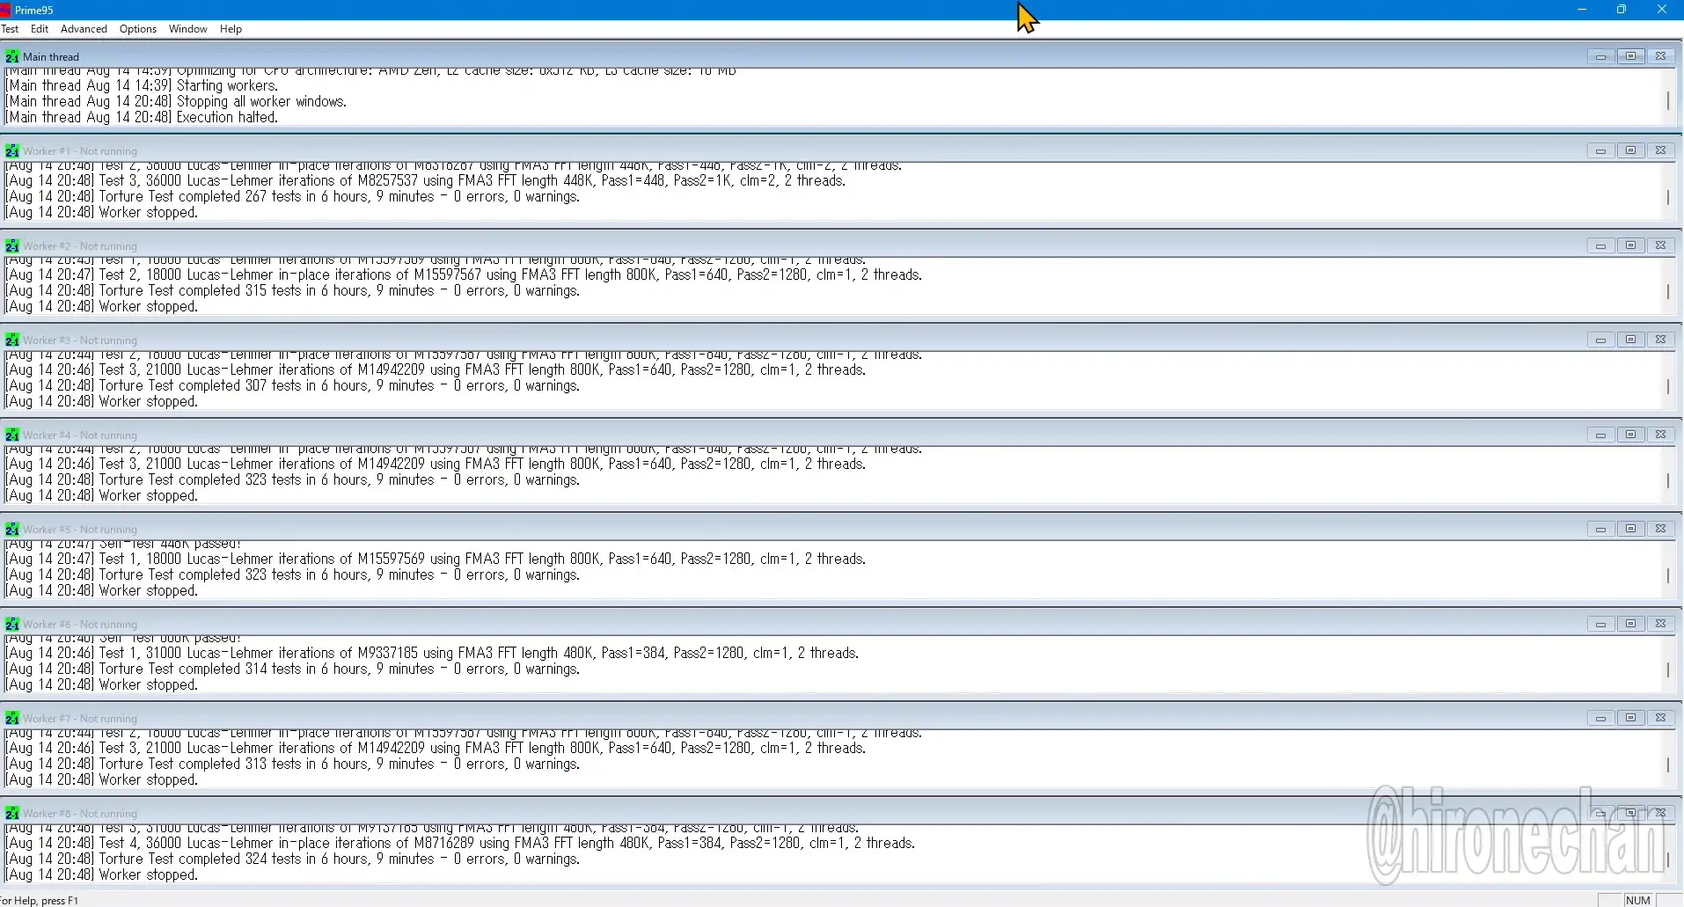Close the Worker #6 child window
Screen dimensions: 1684x907
pos(1660,624)
